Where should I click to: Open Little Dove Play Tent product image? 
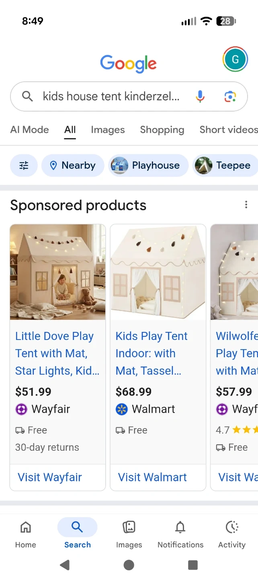[x=58, y=272]
